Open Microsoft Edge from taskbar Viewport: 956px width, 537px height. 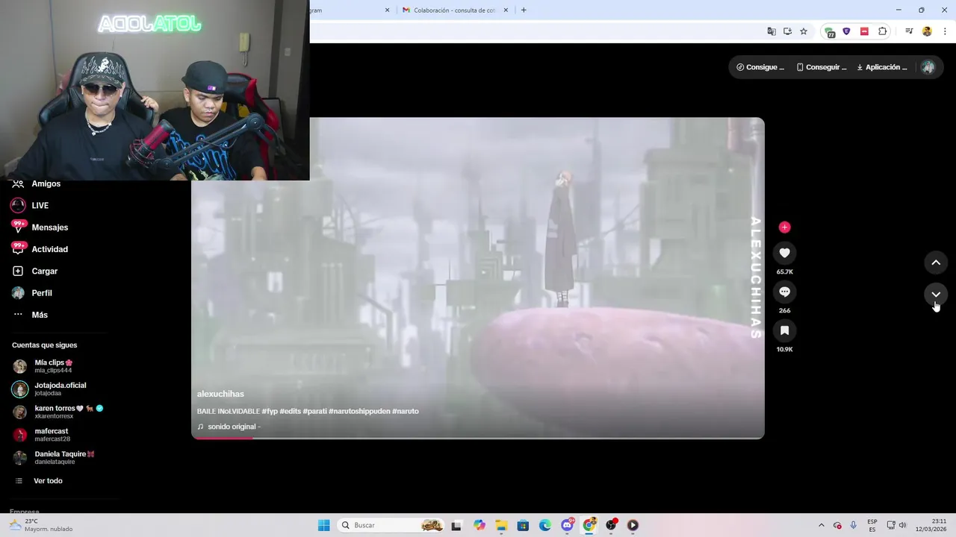click(545, 525)
